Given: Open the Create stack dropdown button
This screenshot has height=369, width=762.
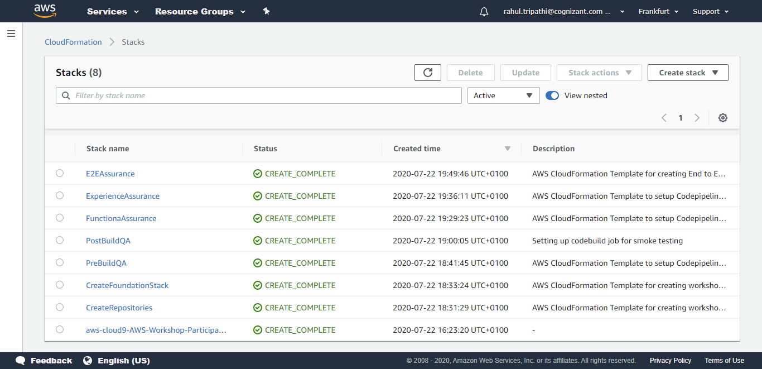Looking at the screenshot, I should point(688,73).
